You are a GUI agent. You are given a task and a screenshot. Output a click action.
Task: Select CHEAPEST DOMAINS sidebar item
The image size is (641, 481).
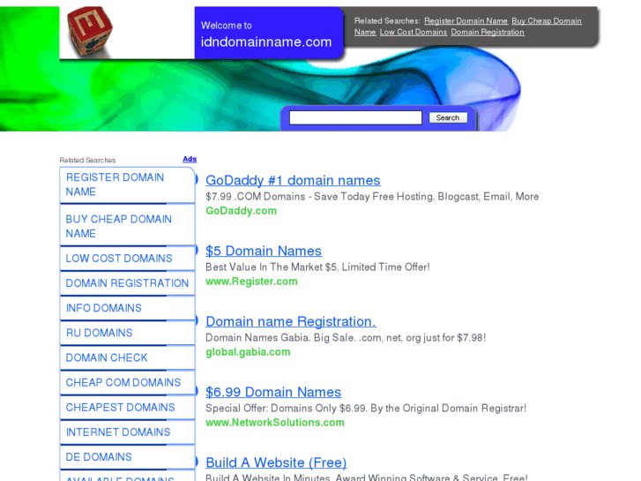(x=127, y=408)
